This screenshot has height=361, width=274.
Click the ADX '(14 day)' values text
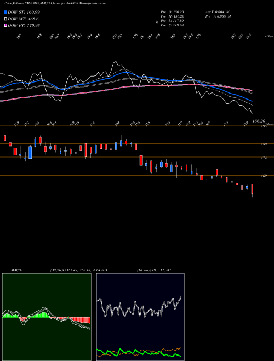154,270
